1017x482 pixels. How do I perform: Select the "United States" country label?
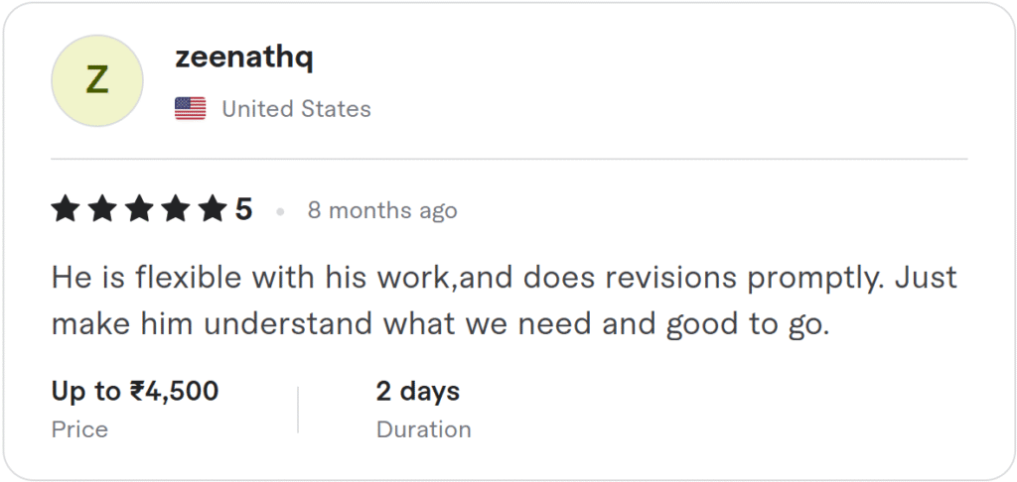coord(296,109)
